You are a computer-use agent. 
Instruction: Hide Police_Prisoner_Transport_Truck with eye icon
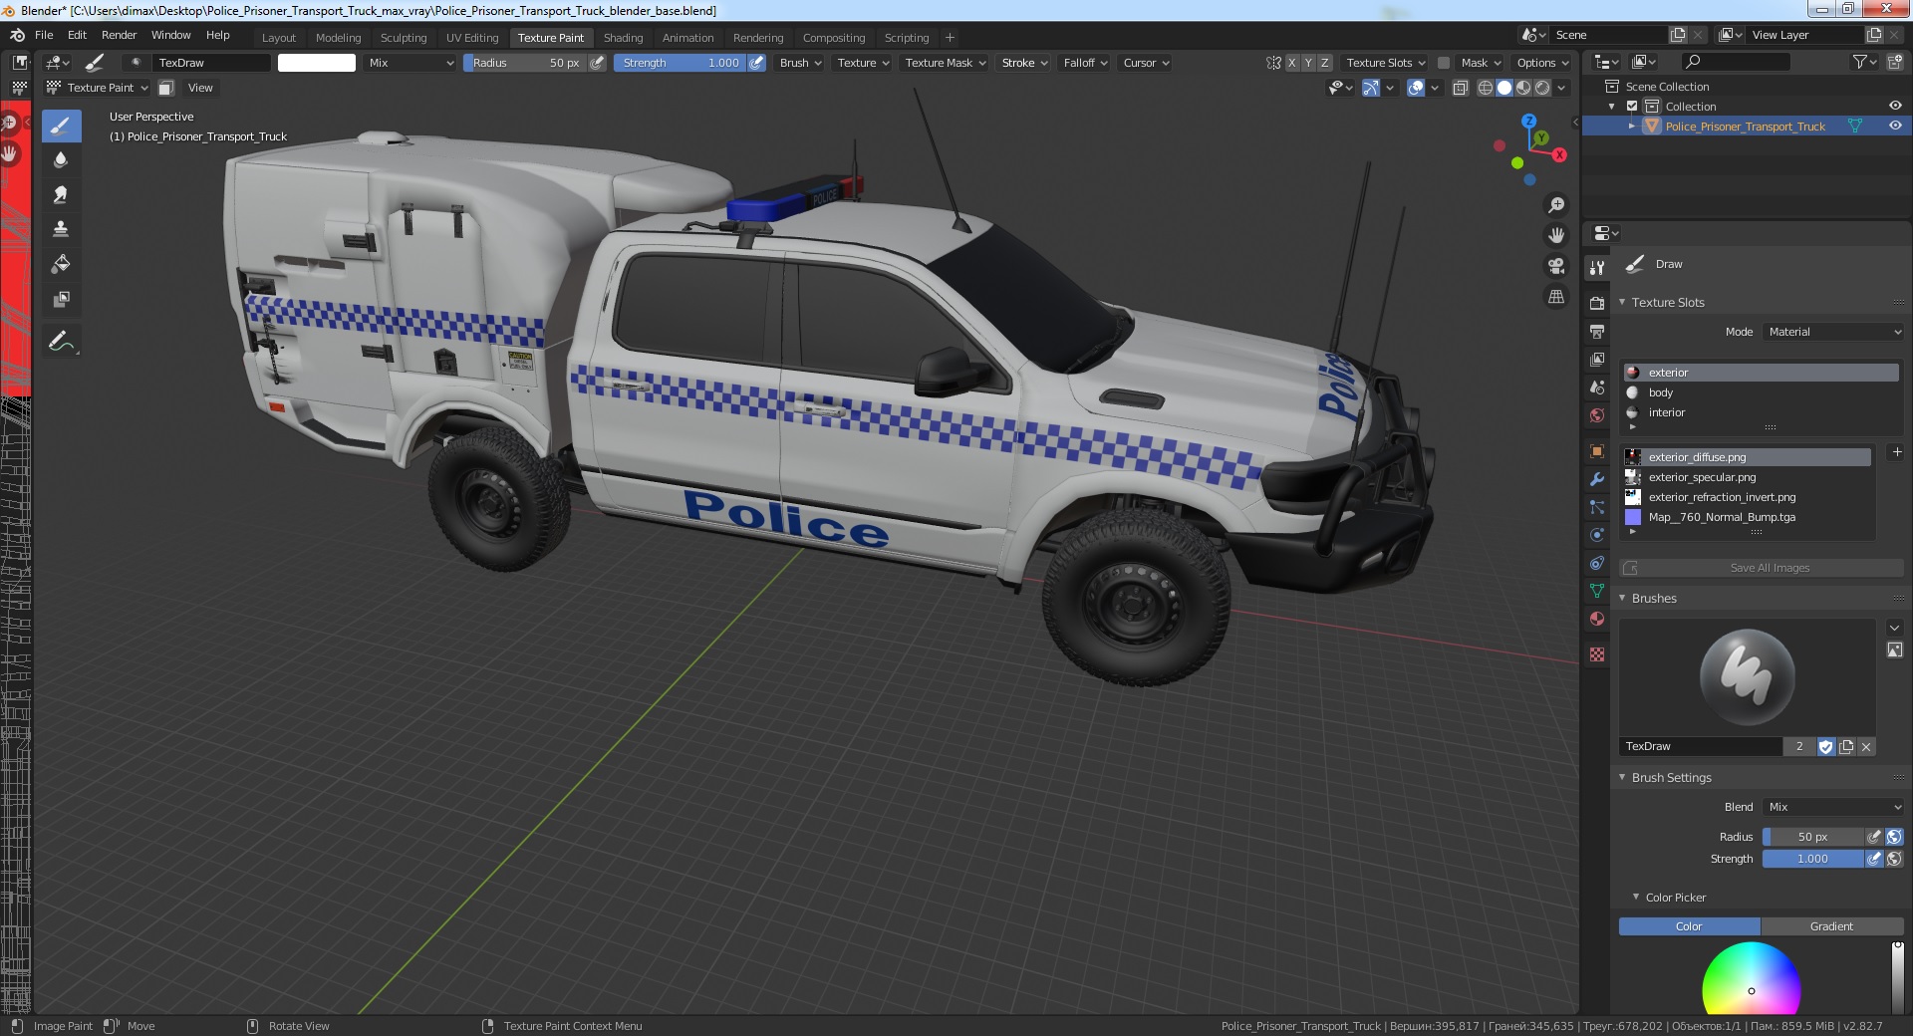(x=1895, y=126)
